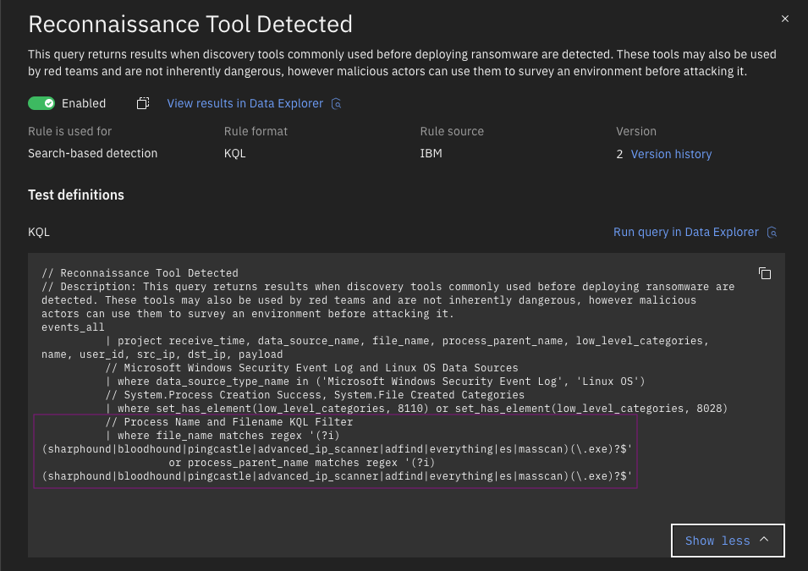
Task: Open "View results in Data Explorer"
Action: coord(246,103)
